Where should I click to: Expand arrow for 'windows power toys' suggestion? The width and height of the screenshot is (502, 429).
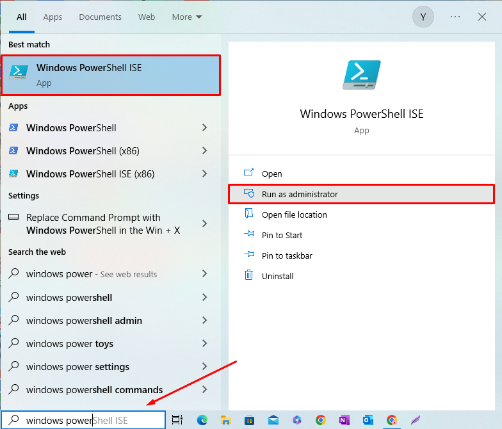(205, 343)
